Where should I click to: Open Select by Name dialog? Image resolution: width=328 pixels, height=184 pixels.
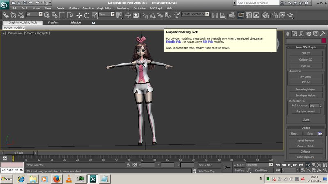tap(55, 15)
